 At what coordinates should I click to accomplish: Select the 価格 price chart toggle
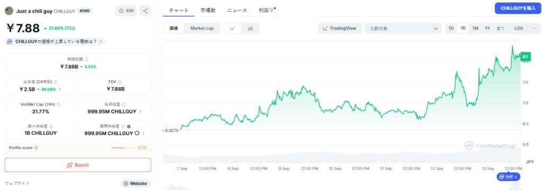point(174,28)
